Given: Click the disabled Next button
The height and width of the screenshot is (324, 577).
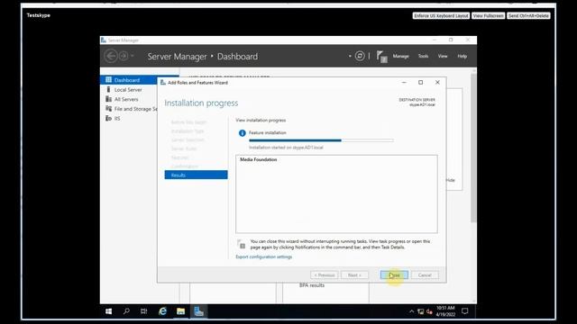Looking at the screenshot, I should (354, 274).
